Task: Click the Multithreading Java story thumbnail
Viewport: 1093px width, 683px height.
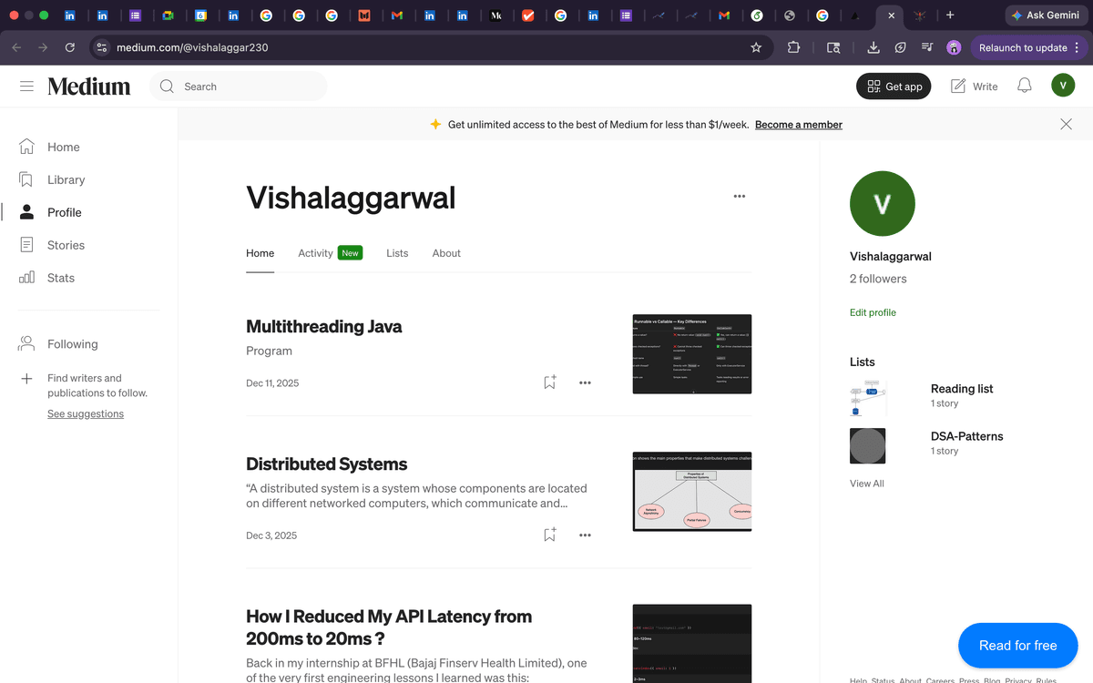Action: [x=692, y=354]
